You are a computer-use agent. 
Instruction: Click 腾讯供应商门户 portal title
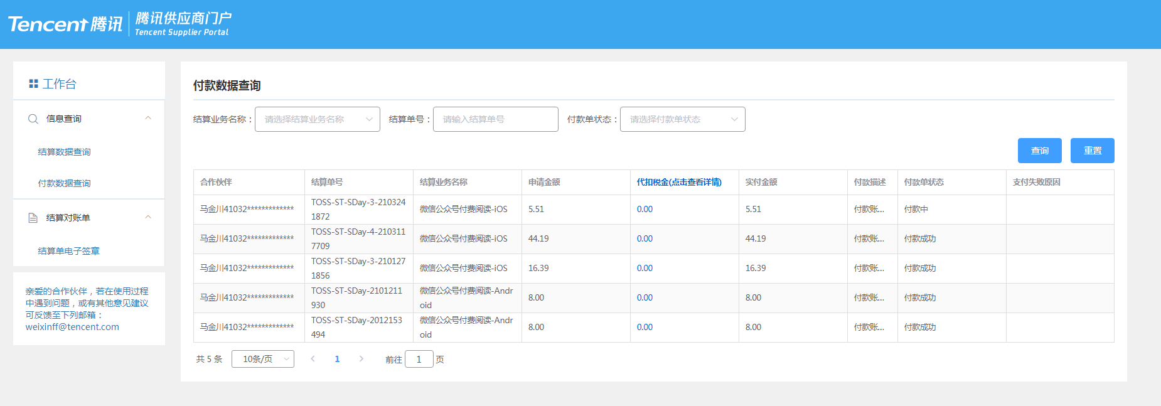(183, 18)
